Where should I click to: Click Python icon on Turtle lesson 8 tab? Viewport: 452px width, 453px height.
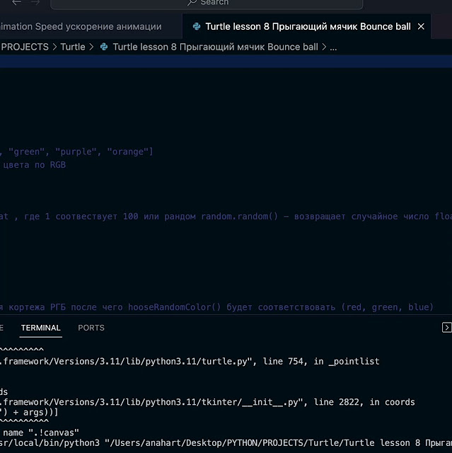pos(195,27)
